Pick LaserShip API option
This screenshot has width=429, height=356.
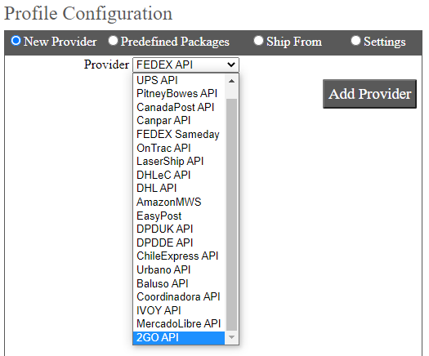(179, 162)
